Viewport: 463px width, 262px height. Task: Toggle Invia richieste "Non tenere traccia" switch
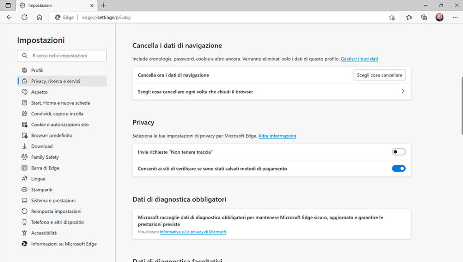(399, 152)
